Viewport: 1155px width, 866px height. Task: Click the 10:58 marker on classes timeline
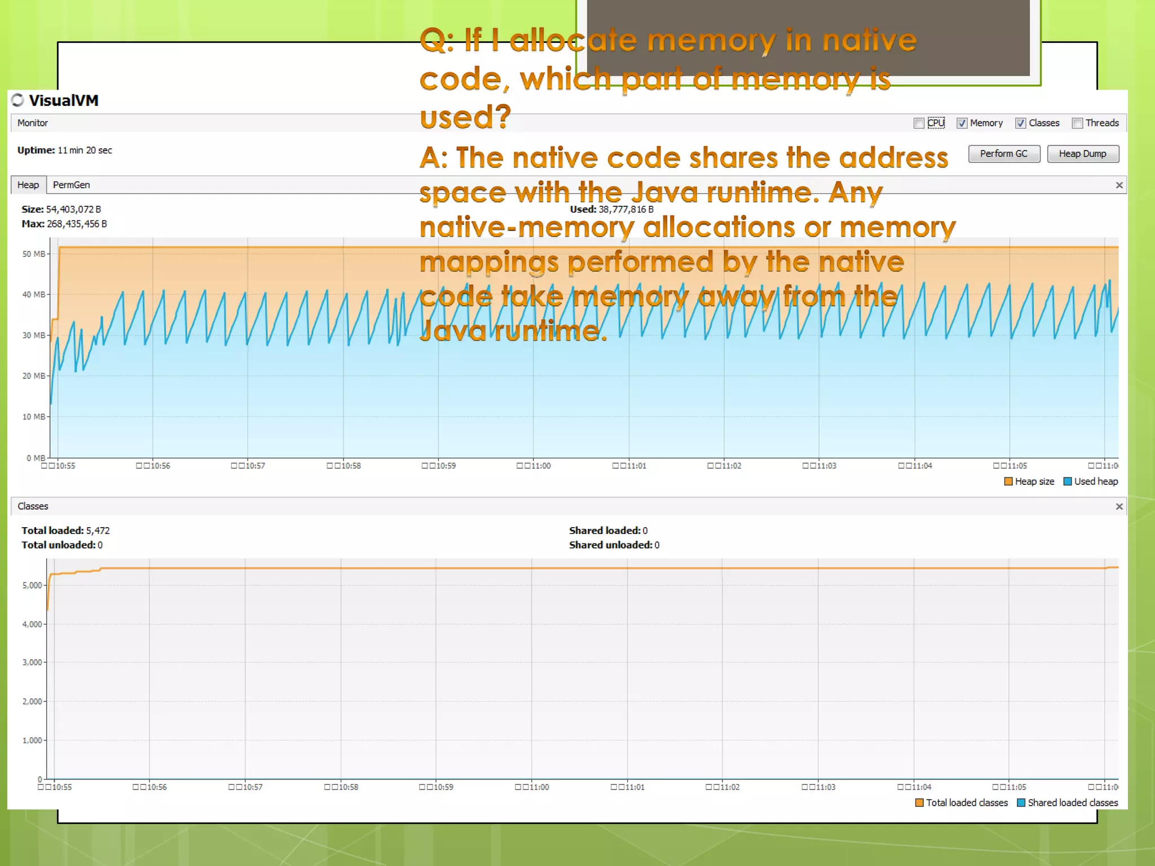[x=341, y=787]
